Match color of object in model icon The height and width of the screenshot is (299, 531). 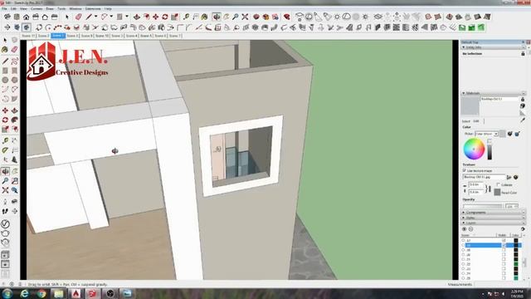510,134
